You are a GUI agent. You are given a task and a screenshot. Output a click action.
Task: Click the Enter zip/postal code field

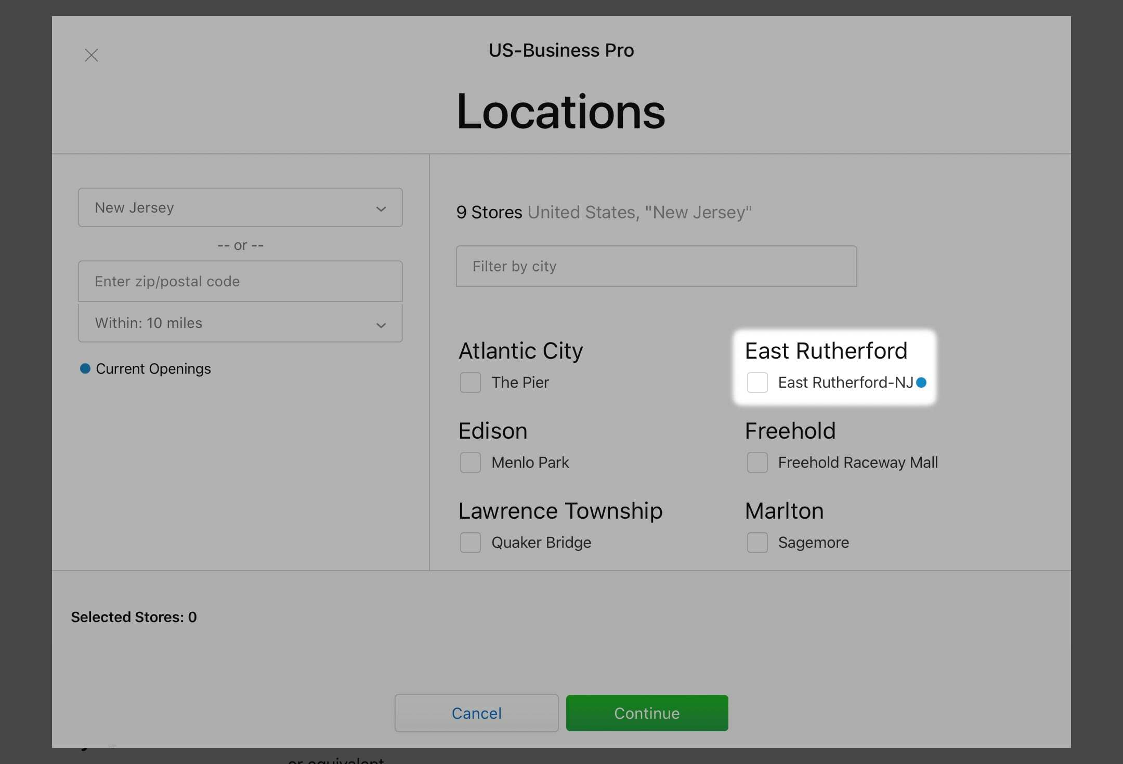pos(240,281)
